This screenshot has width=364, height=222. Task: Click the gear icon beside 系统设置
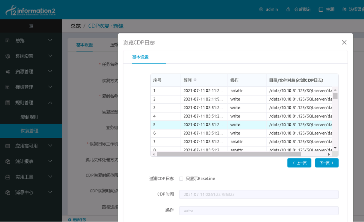point(8,56)
